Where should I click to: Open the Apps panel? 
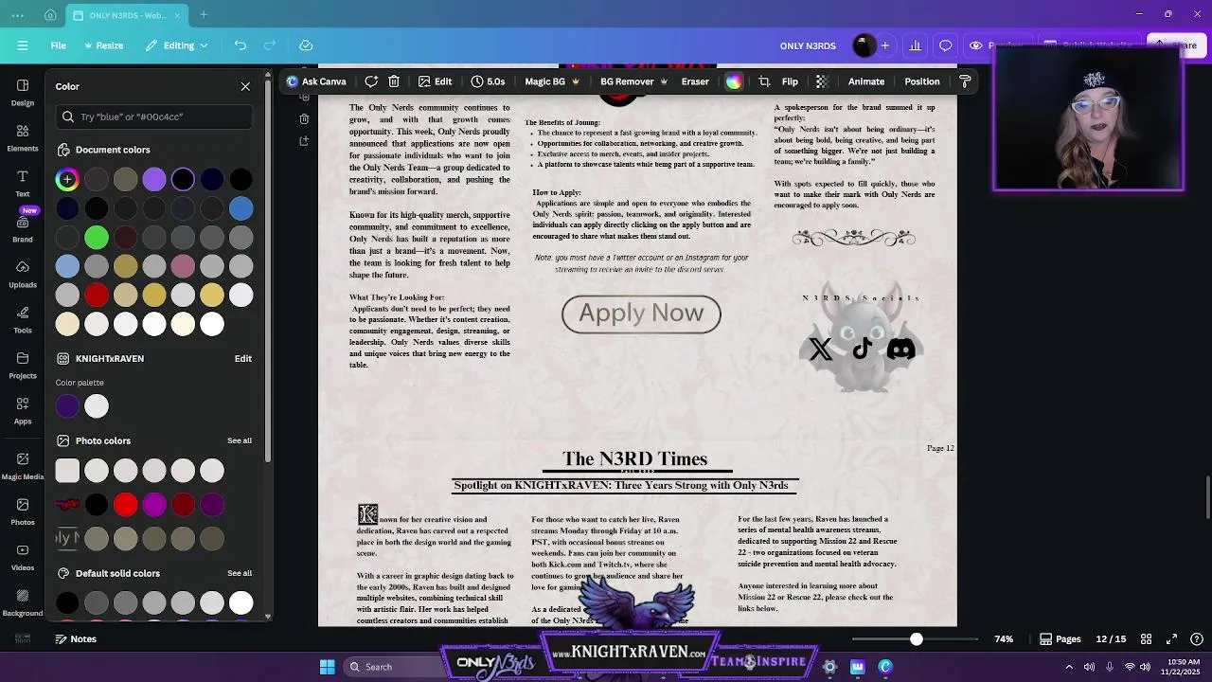click(x=23, y=410)
